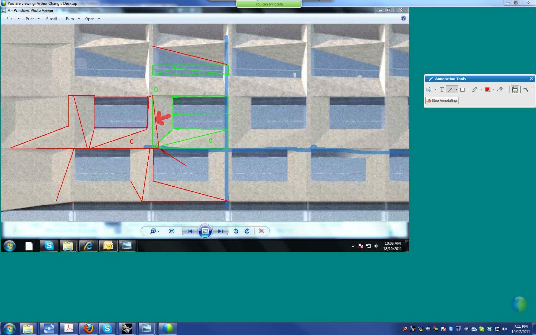Open the Photo Viewer zoom magnifier control
This screenshot has height=335, width=536.
point(155,231)
